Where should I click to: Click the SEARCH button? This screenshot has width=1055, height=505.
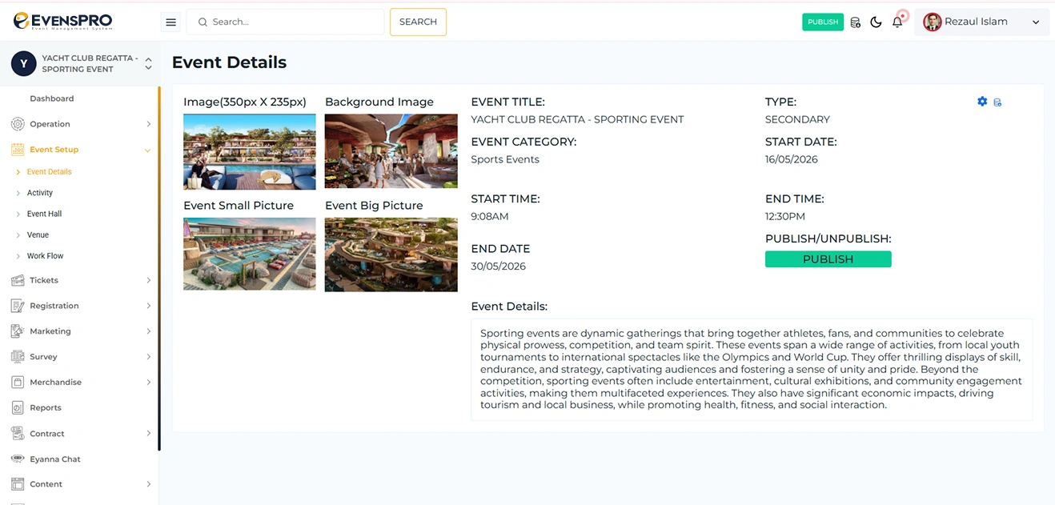(x=418, y=22)
